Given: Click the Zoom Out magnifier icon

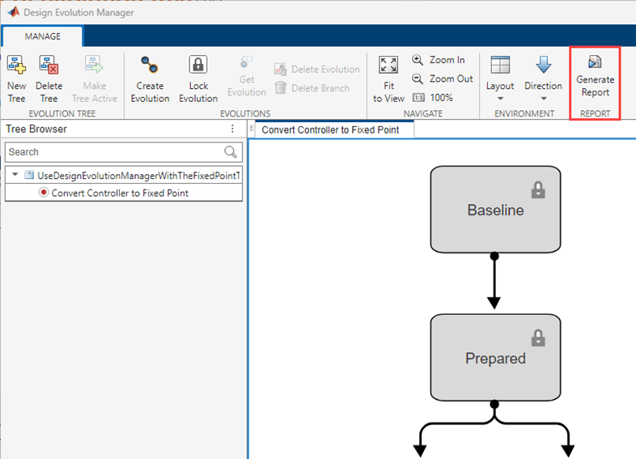Looking at the screenshot, I should (x=418, y=79).
